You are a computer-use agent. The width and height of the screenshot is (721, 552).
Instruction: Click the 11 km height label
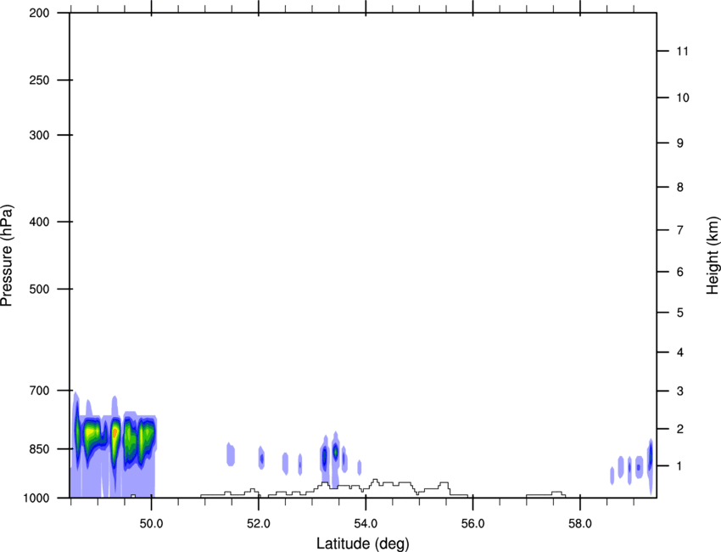point(682,51)
